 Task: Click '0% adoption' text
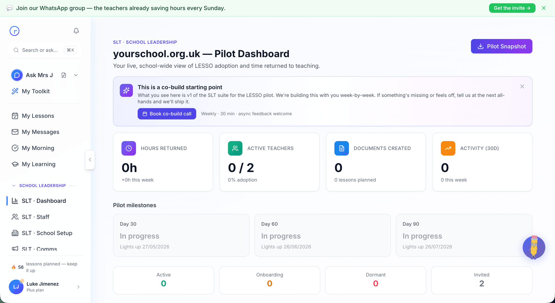[x=243, y=180]
